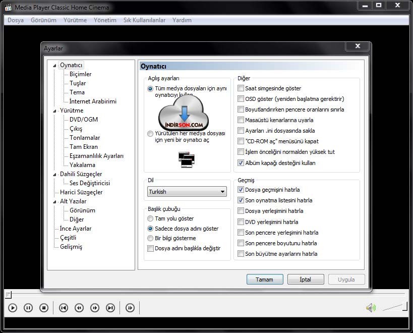
Task: Open the Görünüm menu
Action: point(43,20)
